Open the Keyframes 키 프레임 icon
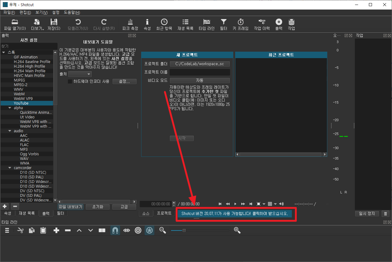 tap(240, 22)
